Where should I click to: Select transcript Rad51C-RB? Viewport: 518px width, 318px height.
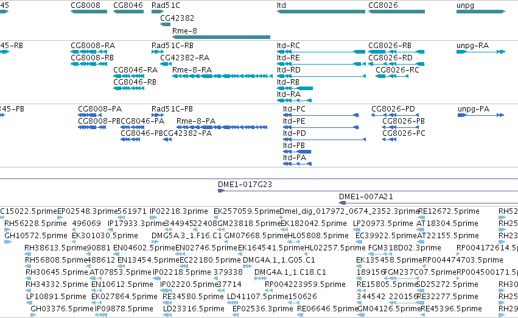172,45
